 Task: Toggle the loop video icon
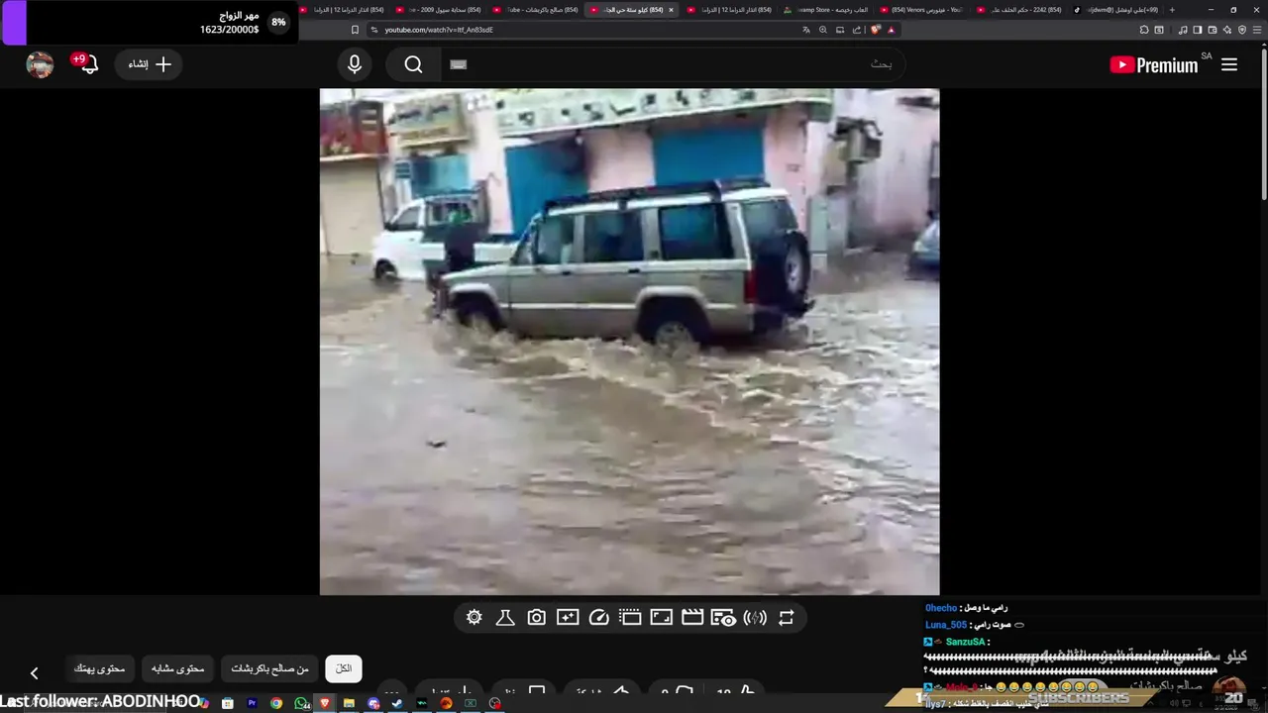click(787, 618)
